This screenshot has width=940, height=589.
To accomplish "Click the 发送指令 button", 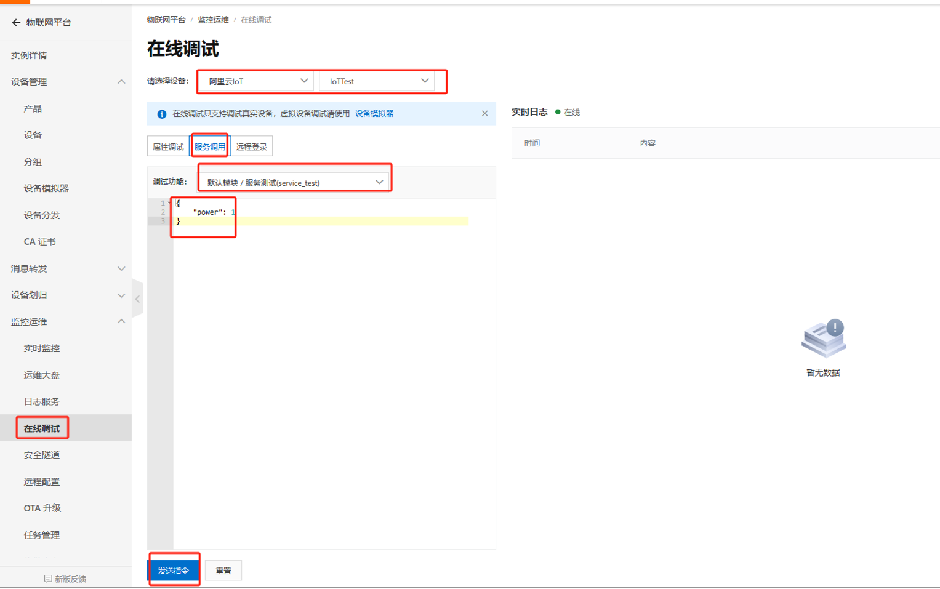I will [174, 571].
